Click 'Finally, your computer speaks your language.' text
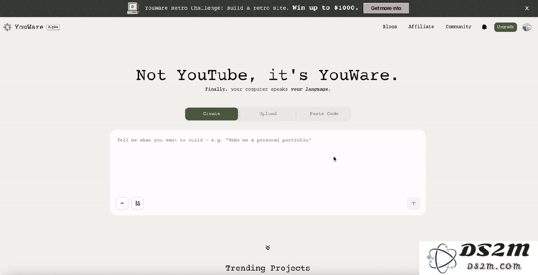This screenshot has width=538, height=275. tap(268, 90)
